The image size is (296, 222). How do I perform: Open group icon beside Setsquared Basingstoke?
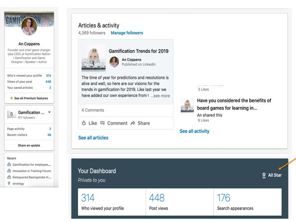(9, 177)
